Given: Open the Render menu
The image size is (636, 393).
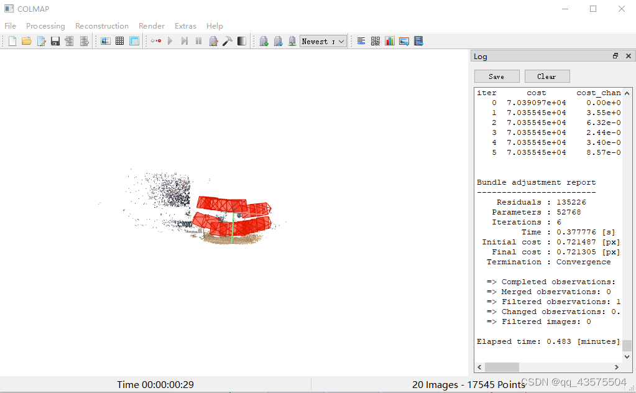Looking at the screenshot, I should coord(152,26).
